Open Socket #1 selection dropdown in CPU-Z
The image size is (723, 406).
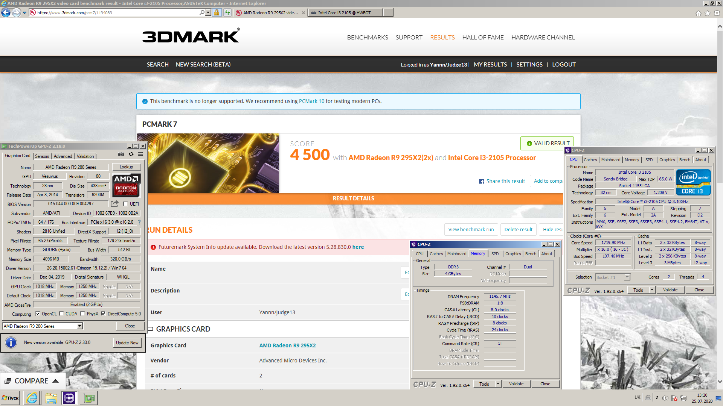pyautogui.click(x=627, y=277)
